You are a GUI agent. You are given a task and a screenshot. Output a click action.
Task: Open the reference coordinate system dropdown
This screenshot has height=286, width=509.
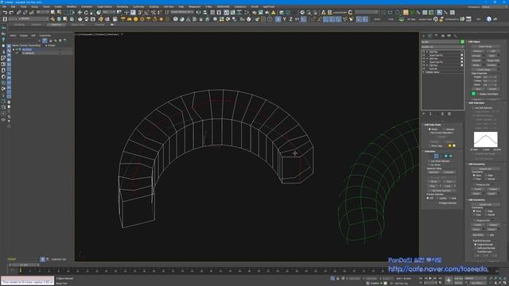108,13
